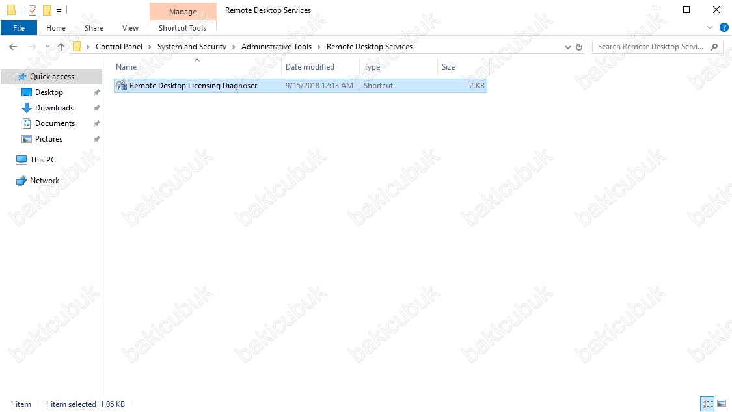Click the Manage contextual tab header
This screenshot has height=412, width=732.
pos(183,12)
